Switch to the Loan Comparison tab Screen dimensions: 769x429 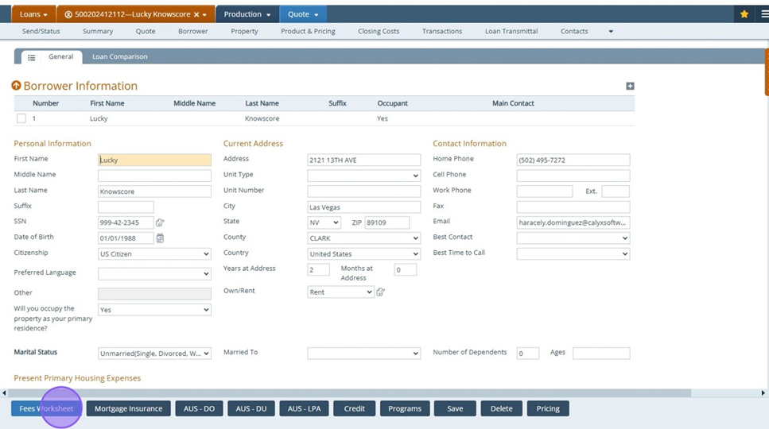(119, 57)
